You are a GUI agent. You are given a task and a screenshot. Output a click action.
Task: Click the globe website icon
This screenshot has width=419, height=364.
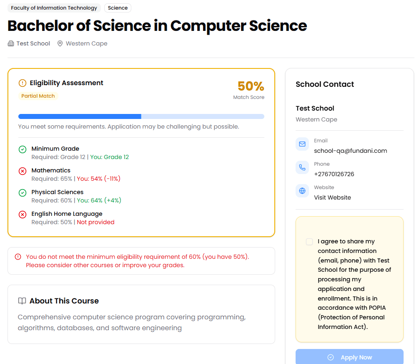[302, 191]
